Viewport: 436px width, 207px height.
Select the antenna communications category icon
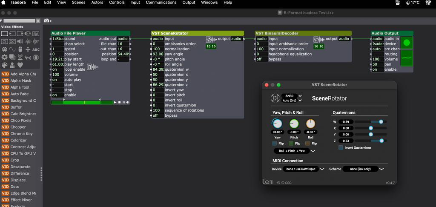[x=20, y=57]
